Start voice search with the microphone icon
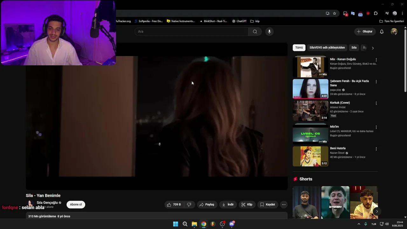This screenshot has height=229, width=407. tap(269, 31)
